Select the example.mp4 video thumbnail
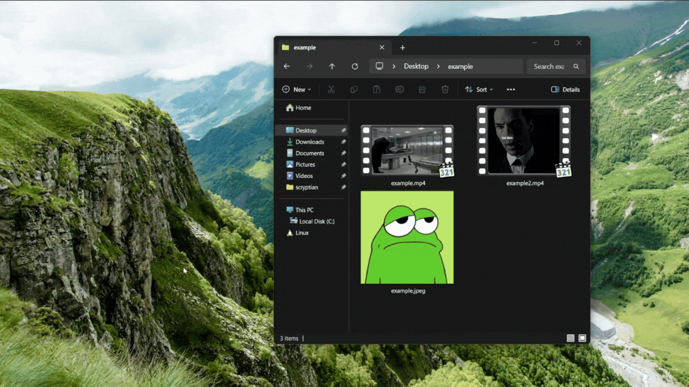Viewport: 689px width, 387px height. [407, 150]
